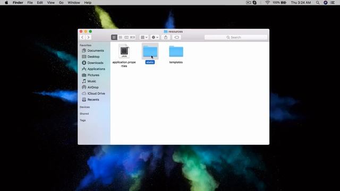Select the application.properties file

[x=124, y=51]
